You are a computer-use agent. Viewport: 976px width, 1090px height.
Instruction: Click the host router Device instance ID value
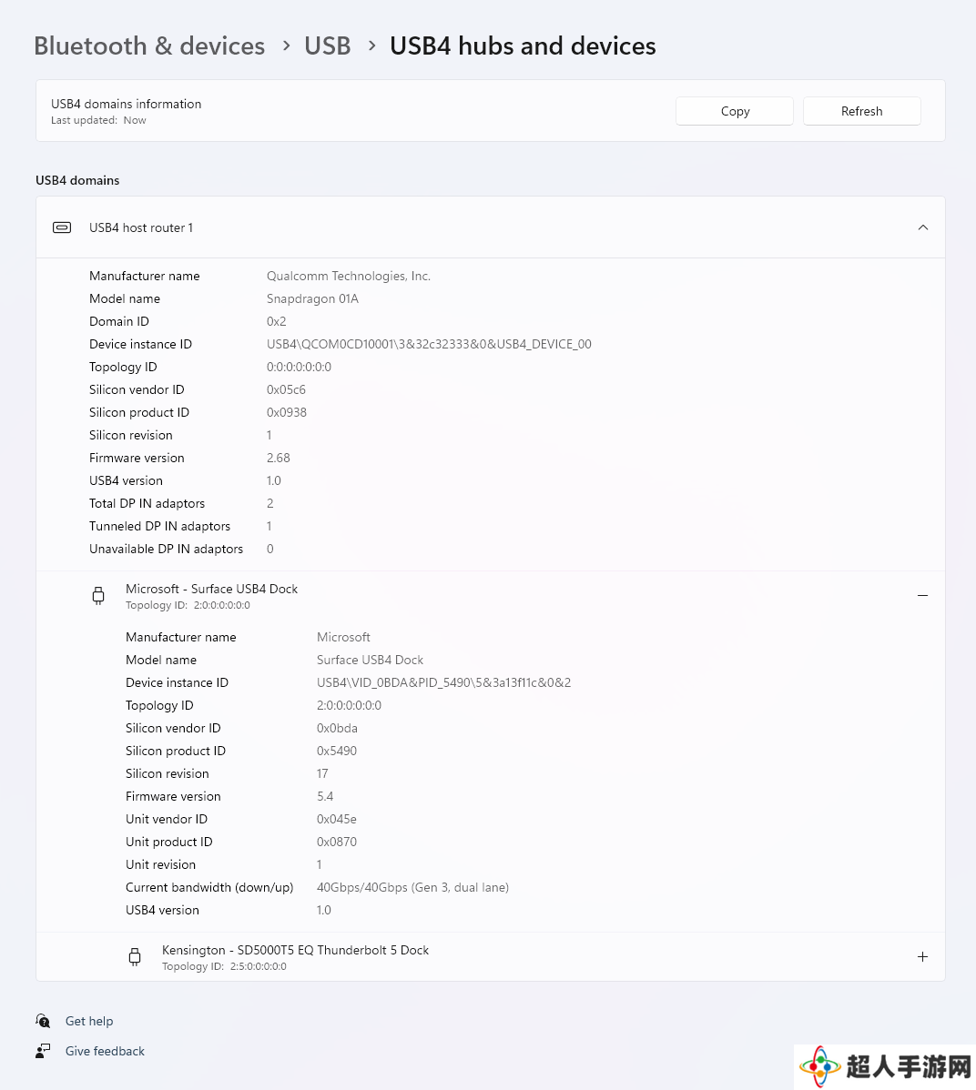pyautogui.click(x=429, y=344)
